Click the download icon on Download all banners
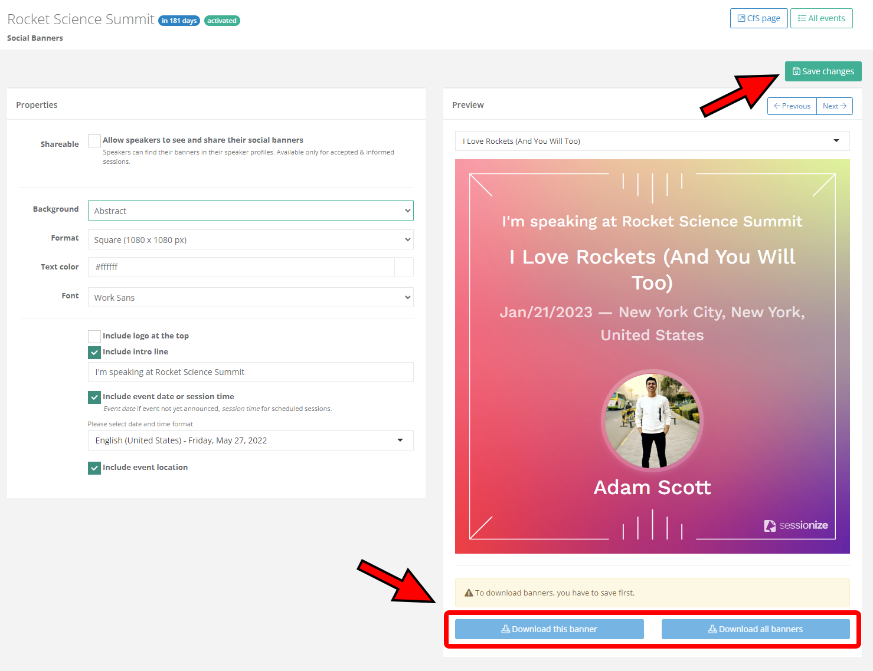 (x=712, y=629)
